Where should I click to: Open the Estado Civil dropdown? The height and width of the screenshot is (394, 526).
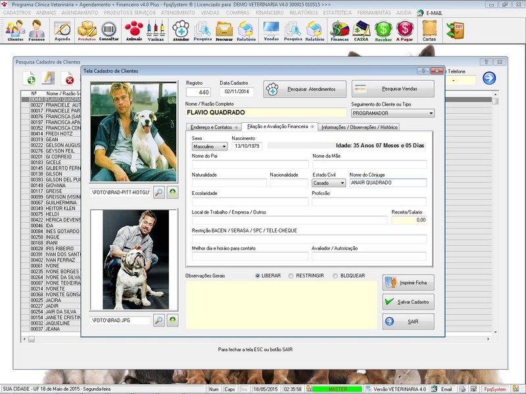329,183
